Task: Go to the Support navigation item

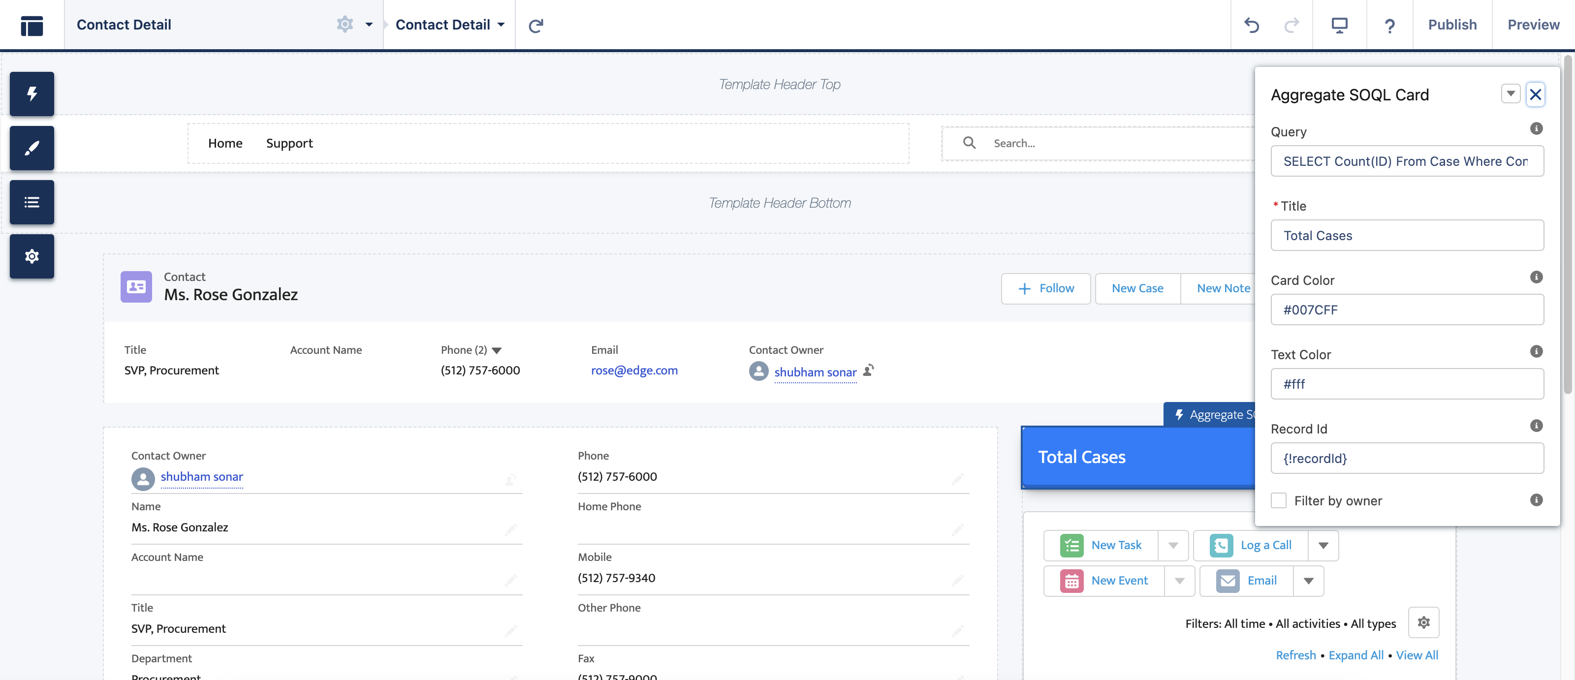Action: [x=289, y=143]
